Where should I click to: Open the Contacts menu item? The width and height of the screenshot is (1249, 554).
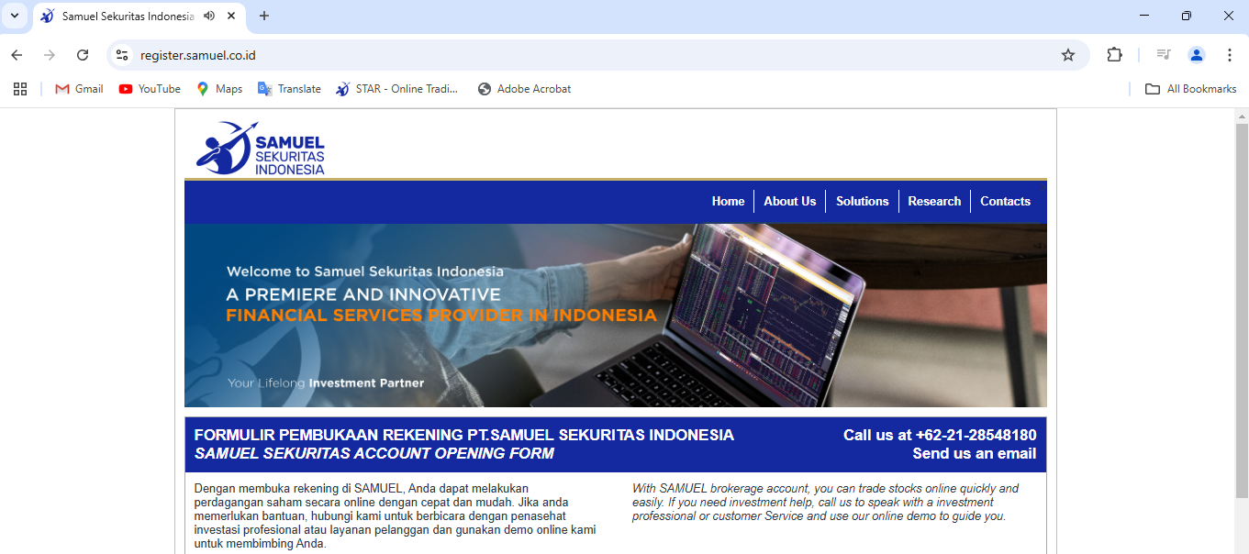pyautogui.click(x=1005, y=201)
